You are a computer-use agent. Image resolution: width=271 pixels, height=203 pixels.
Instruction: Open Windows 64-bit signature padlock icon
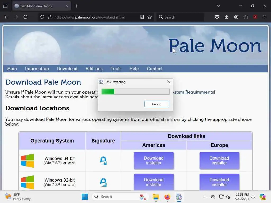103,160
